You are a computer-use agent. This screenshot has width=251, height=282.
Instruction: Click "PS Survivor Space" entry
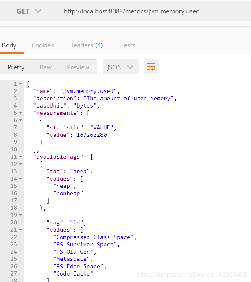[85, 244]
